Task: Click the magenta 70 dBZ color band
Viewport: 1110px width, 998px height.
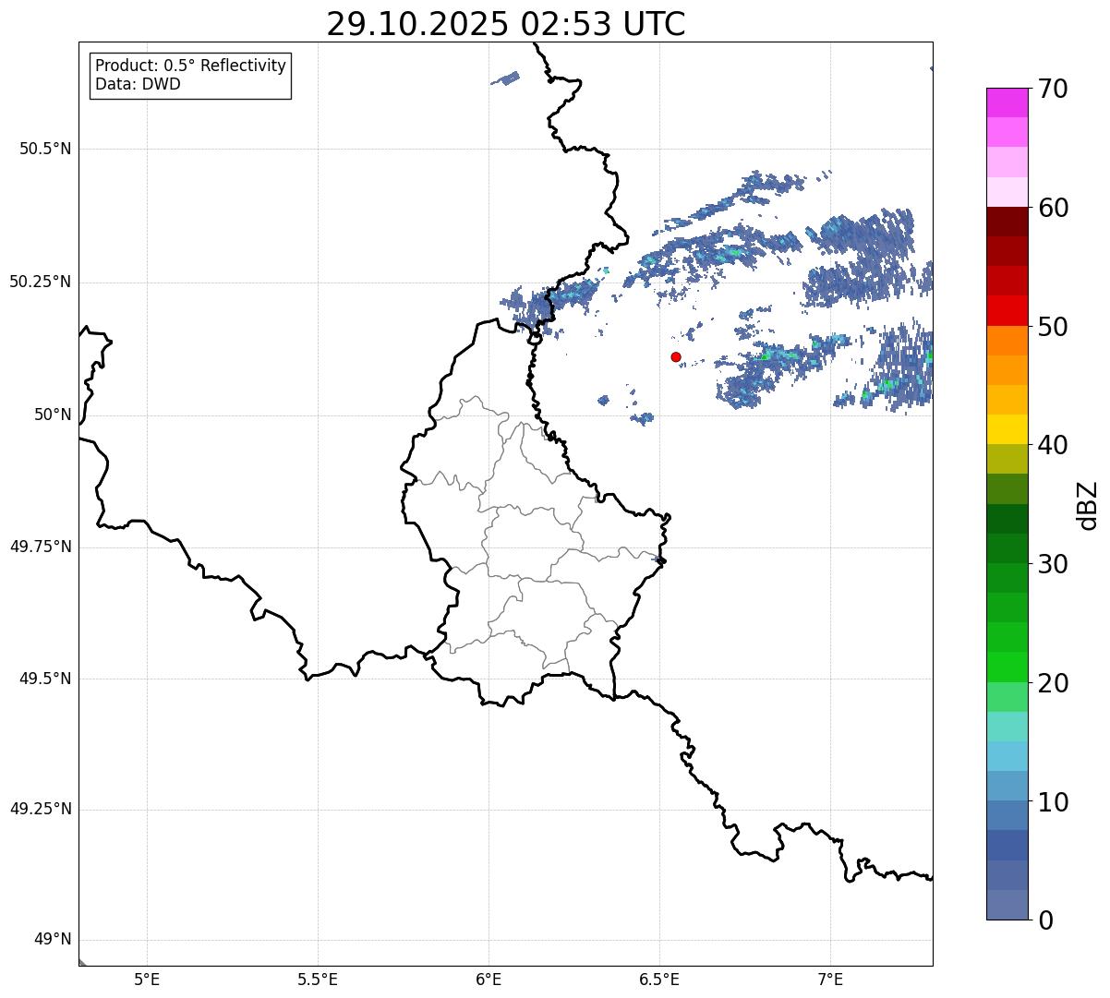Action: point(1007,102)
